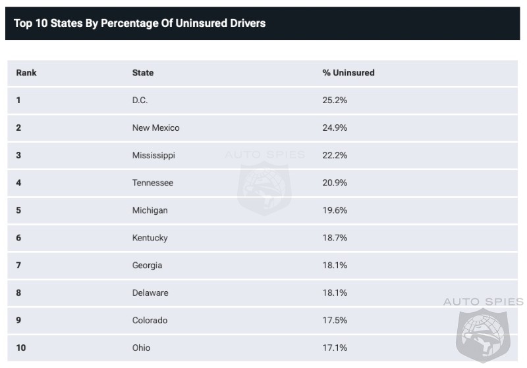Click the Ohio row at rank 10
Screen dimensions: 527x368
262,348
